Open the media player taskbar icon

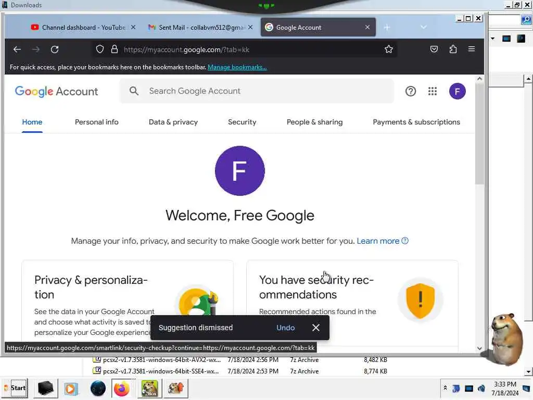(x=71, y=388)
